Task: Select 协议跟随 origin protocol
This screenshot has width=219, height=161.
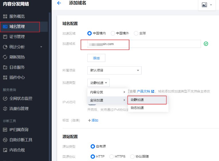Action: 132,156
